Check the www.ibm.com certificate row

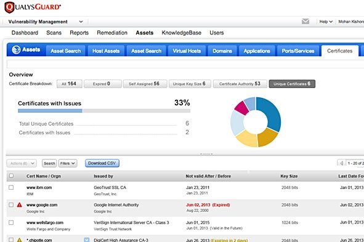tap(11, 187)
